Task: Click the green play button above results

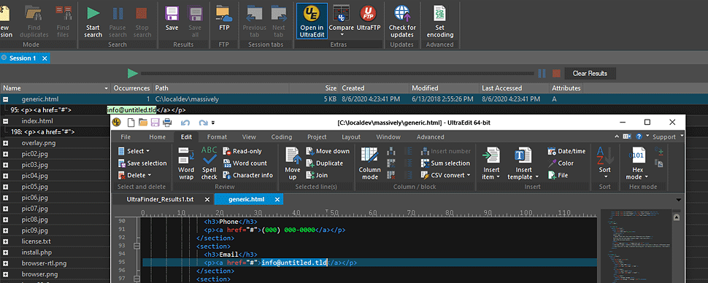Action: 132,73
